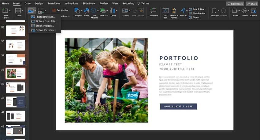Image resolution: width=260 pixels, height=140 pixels.
Task: Click the Share button
Action: (x=251, y=4)
